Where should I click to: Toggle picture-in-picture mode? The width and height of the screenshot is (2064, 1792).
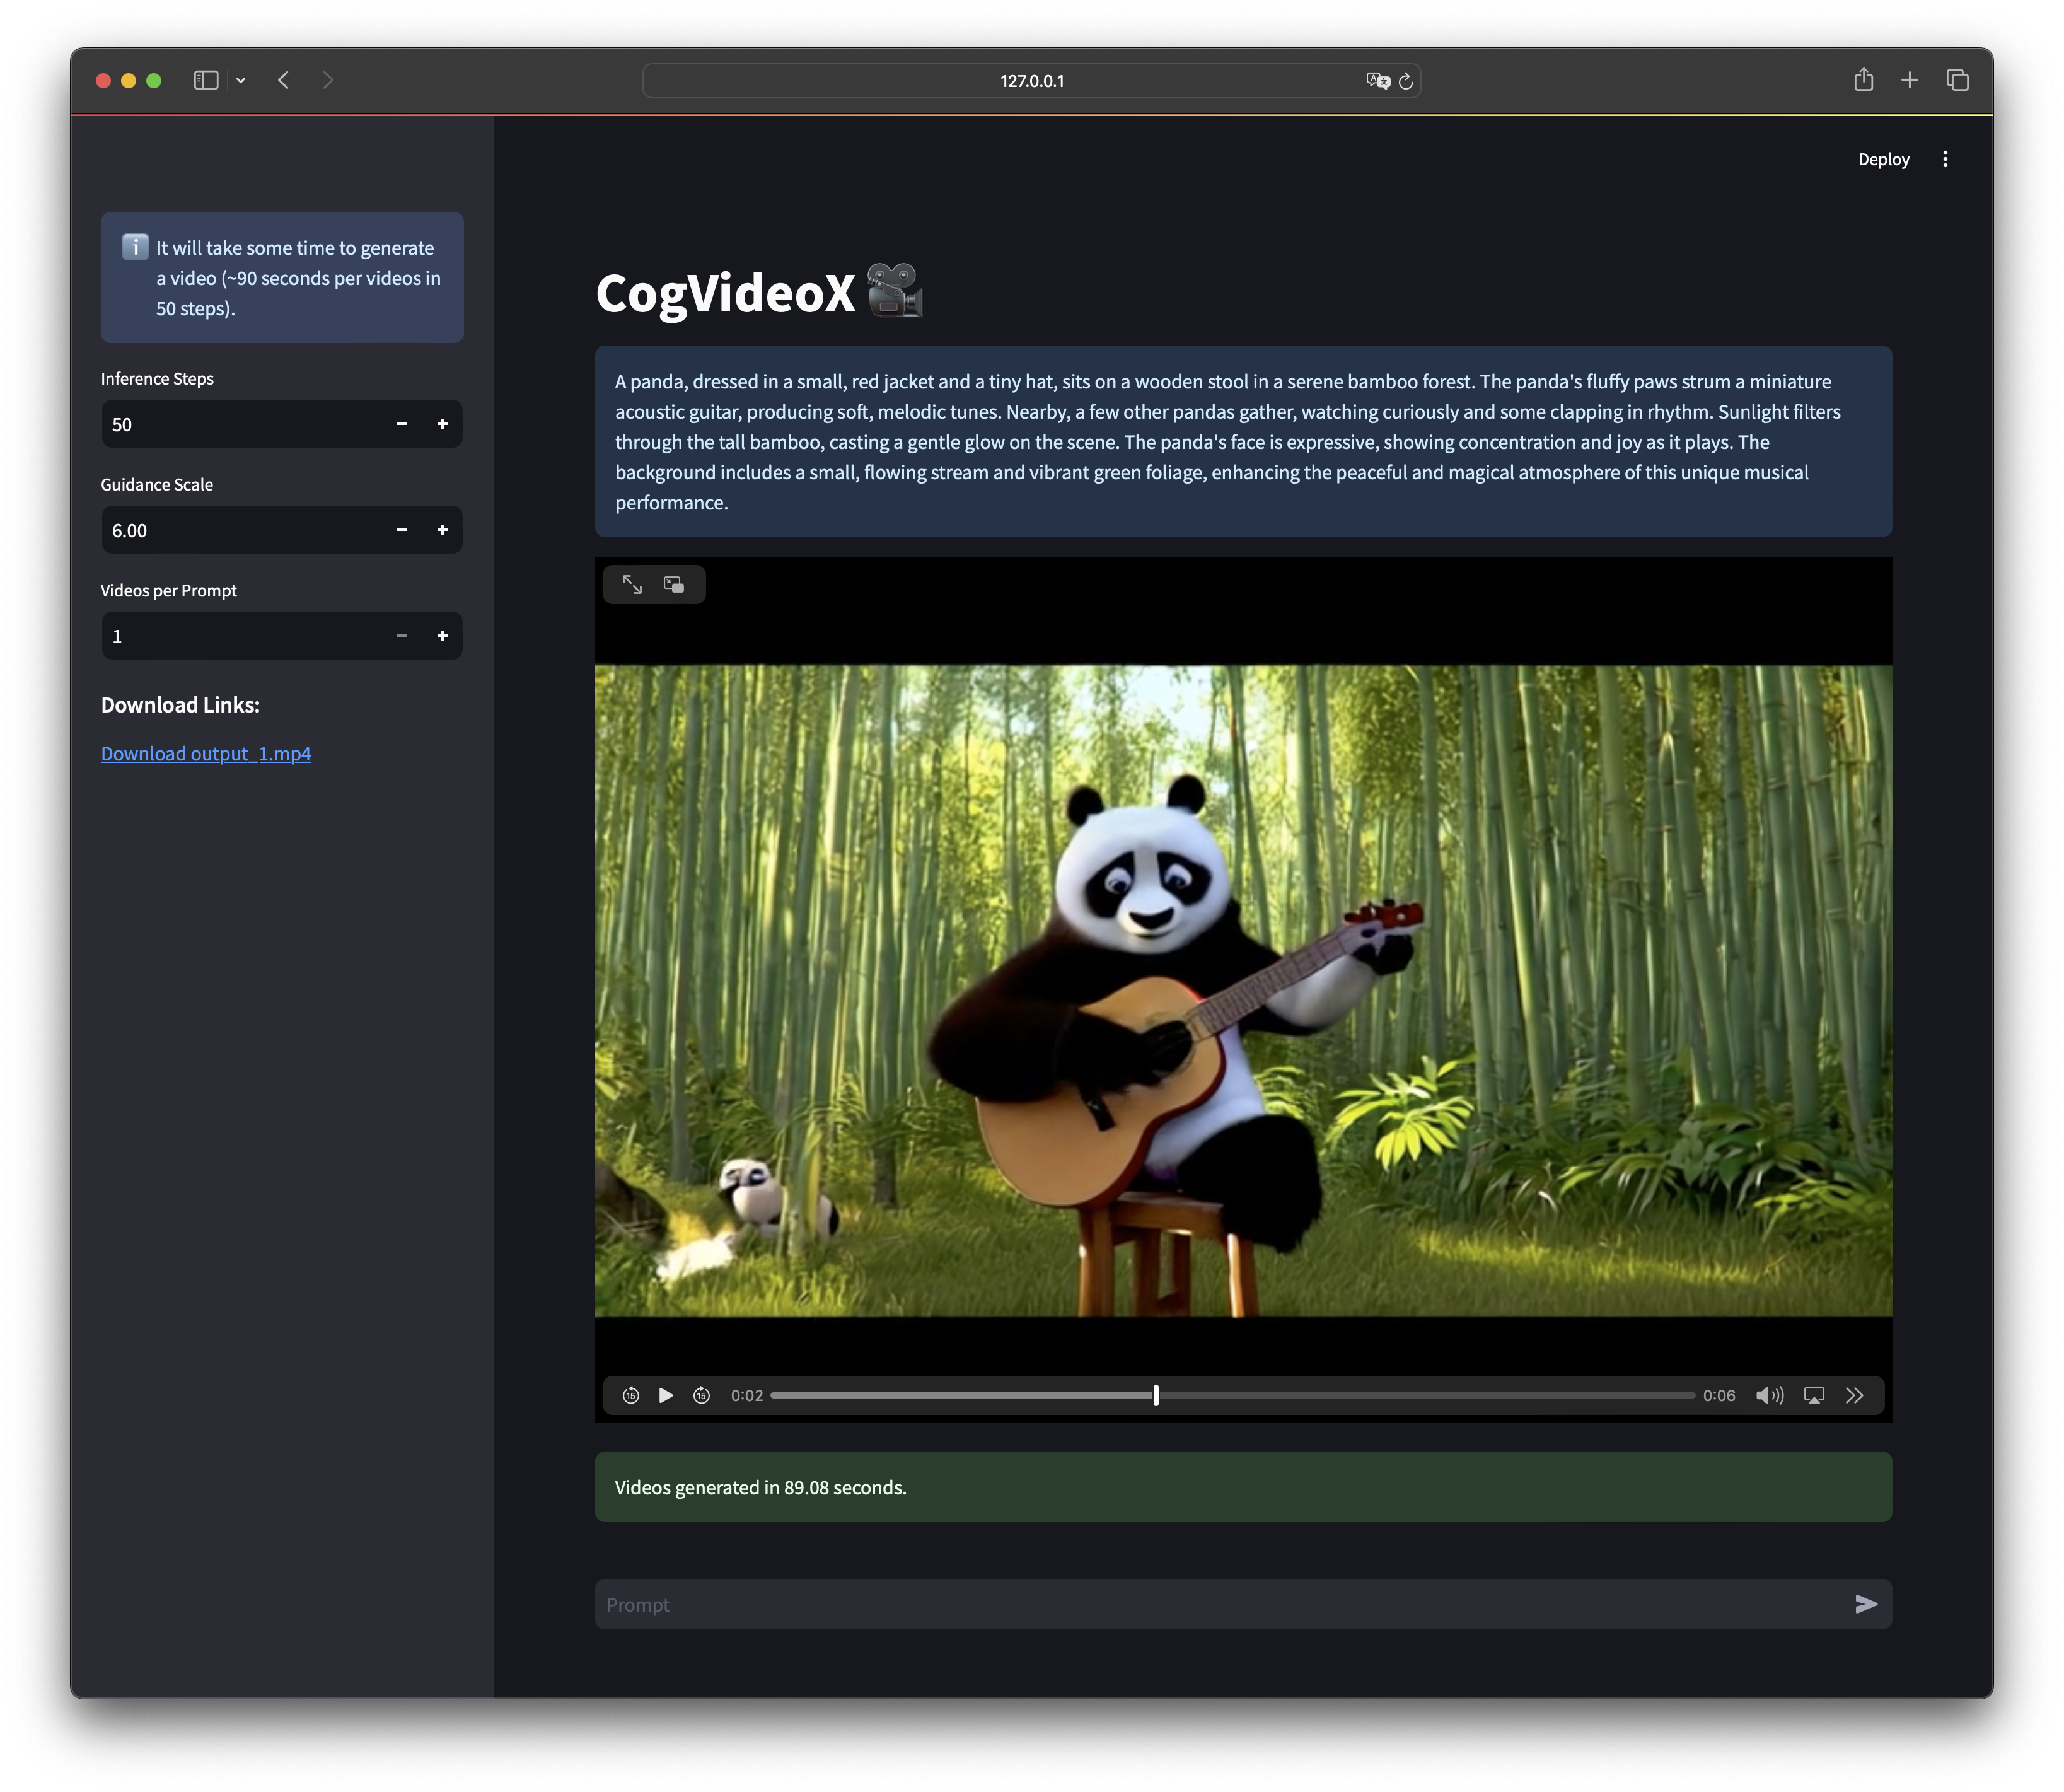674,584
